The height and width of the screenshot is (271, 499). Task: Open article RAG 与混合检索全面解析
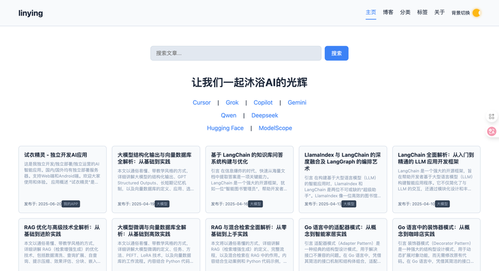coord(248,231)
